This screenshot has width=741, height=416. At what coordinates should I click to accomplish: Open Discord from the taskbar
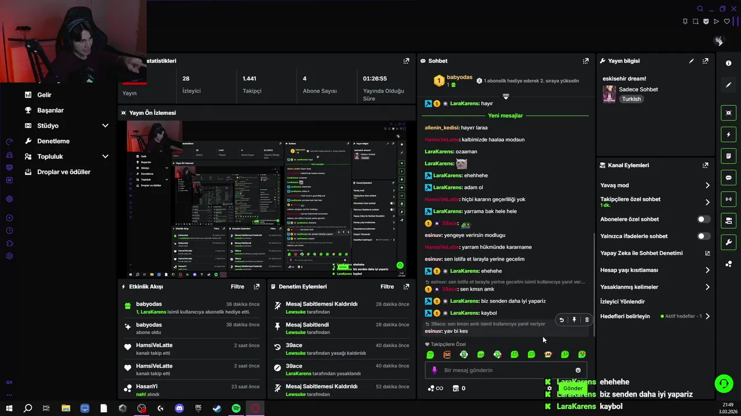(179, 408)
